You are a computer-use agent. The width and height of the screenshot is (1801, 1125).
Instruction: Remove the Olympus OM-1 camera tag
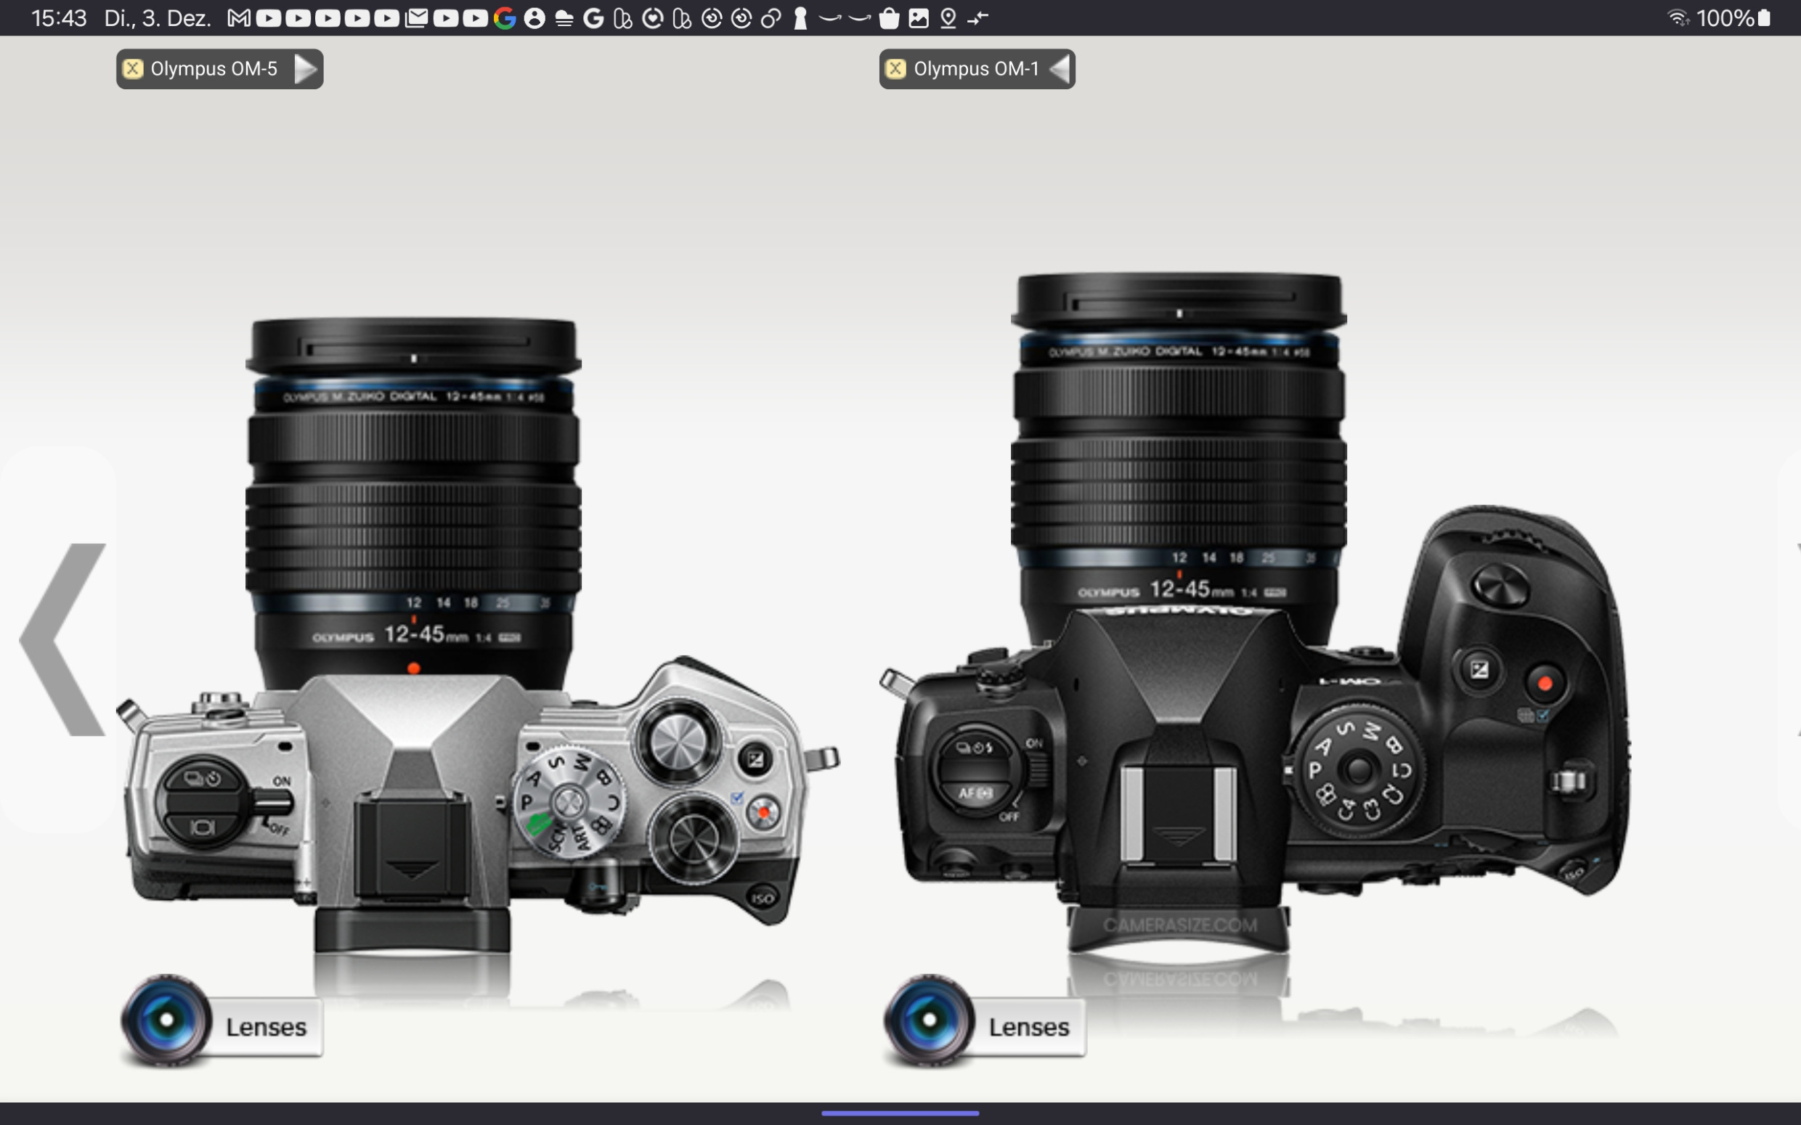coord(895,69)
